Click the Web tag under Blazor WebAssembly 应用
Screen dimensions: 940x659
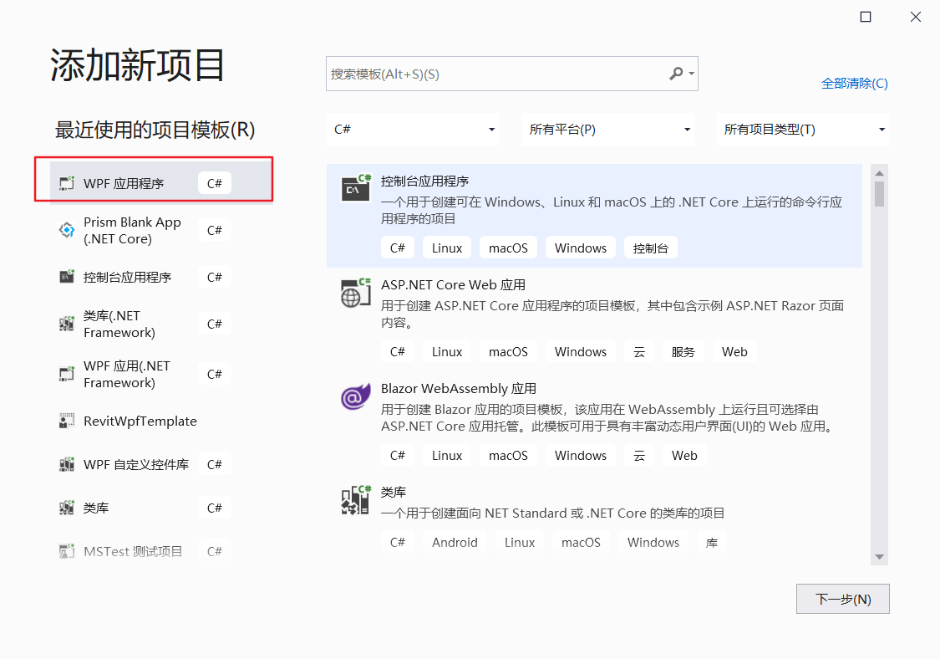684,456
